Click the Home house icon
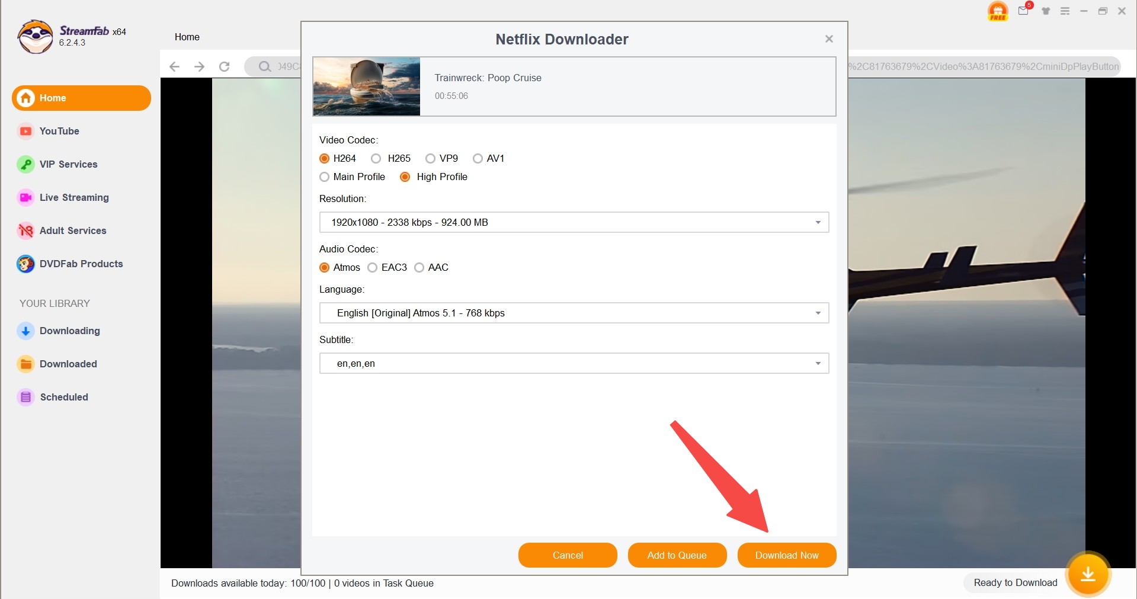Viewport: 1137px width, 599px height. [25, 98]
